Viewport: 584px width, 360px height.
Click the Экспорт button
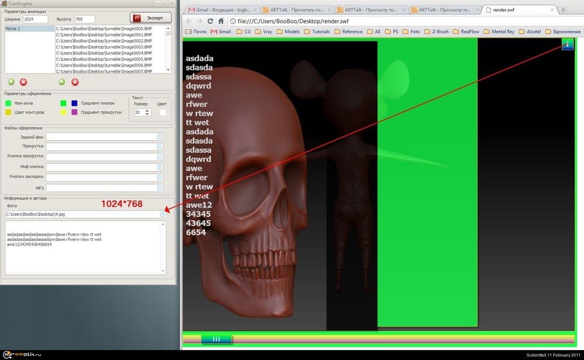tap(151, 18)
